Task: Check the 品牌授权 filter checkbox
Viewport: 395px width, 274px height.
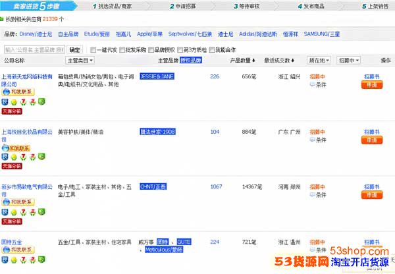Action: 151,50
